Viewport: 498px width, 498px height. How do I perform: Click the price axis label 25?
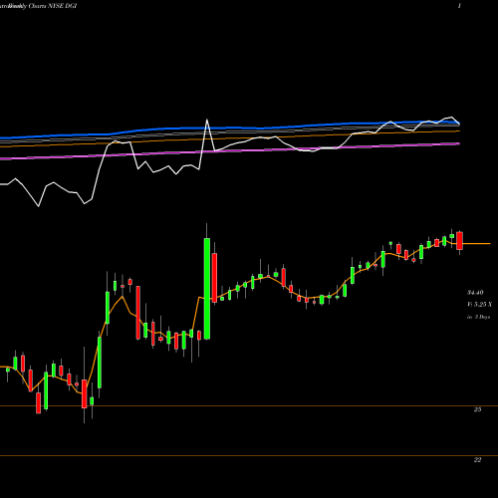[x=477, y=409]
